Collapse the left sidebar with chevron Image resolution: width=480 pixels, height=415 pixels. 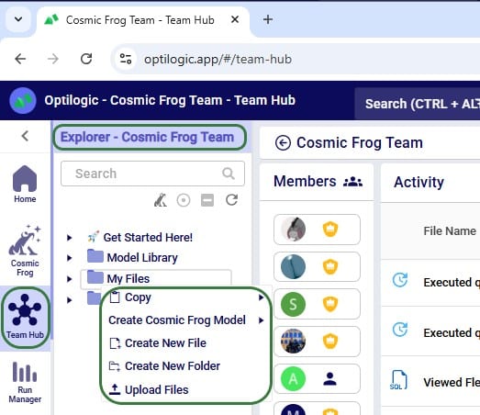(x=25, y=136)
